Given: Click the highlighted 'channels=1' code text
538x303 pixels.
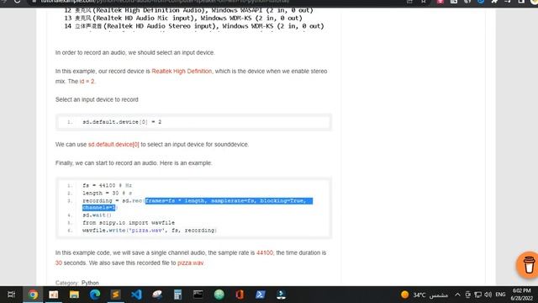Looking at the screenshot, I should click(99, 208).
